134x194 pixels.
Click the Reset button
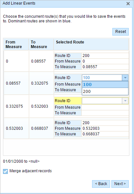pyautogui.click(x=121, y=32)
